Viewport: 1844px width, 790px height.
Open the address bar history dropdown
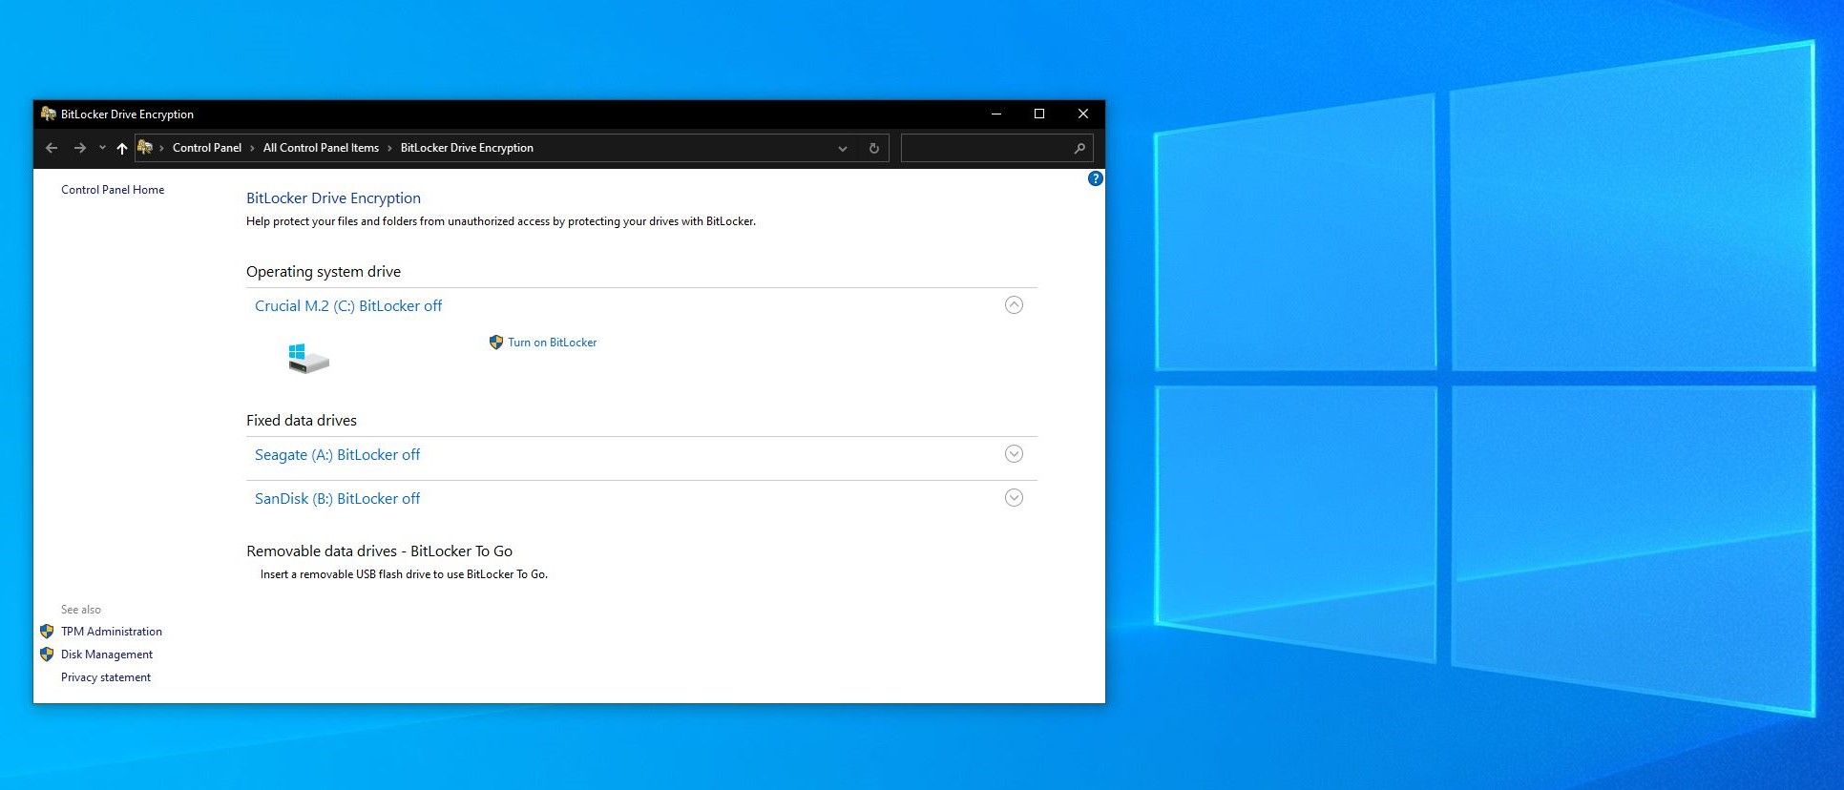[x=842, y=149]
